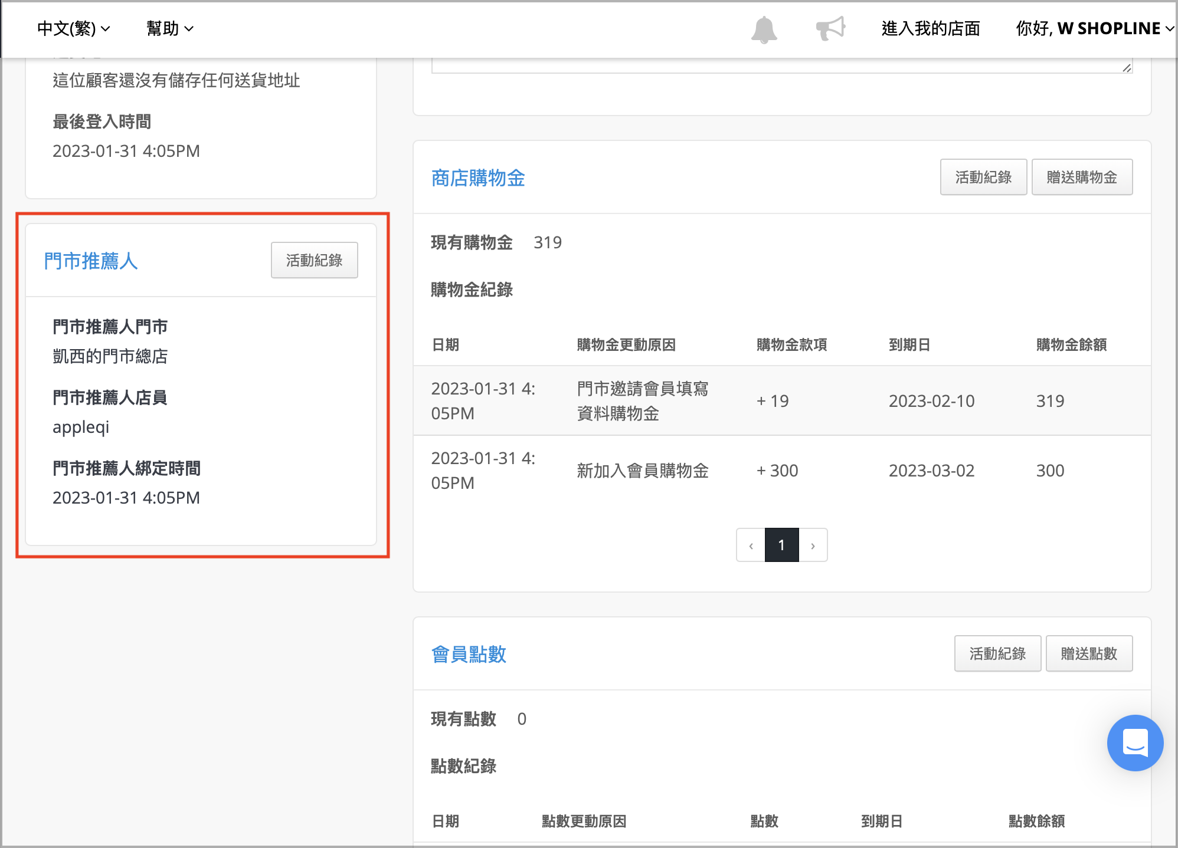Open 活動紀錄 in 會員點數 panel
Image resolution: width=1178 pixels, height=848 pixels.
pos(997,653)
